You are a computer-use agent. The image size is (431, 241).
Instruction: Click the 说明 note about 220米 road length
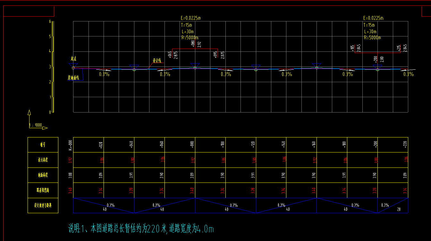[141, 229]
